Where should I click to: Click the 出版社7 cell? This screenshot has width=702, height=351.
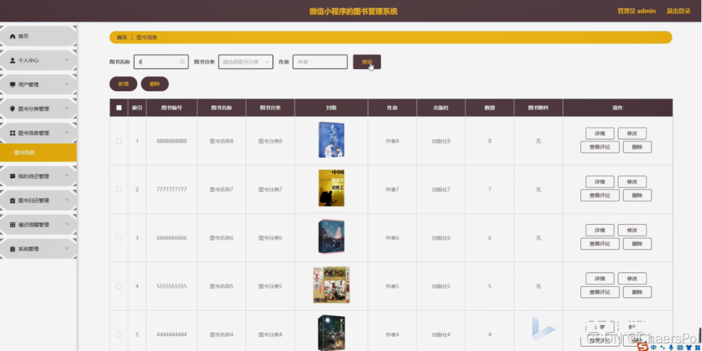click(x=441, y=189)
